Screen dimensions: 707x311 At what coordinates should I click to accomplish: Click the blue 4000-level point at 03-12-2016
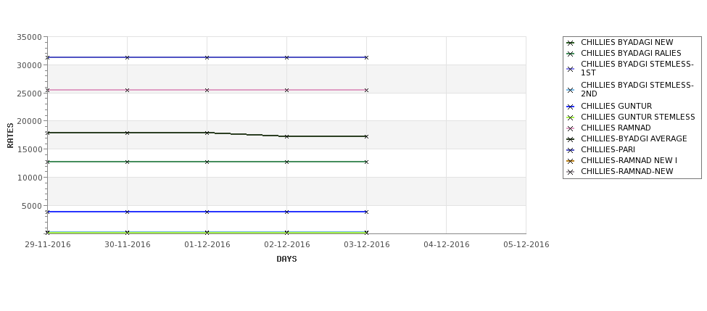[367, 212]
